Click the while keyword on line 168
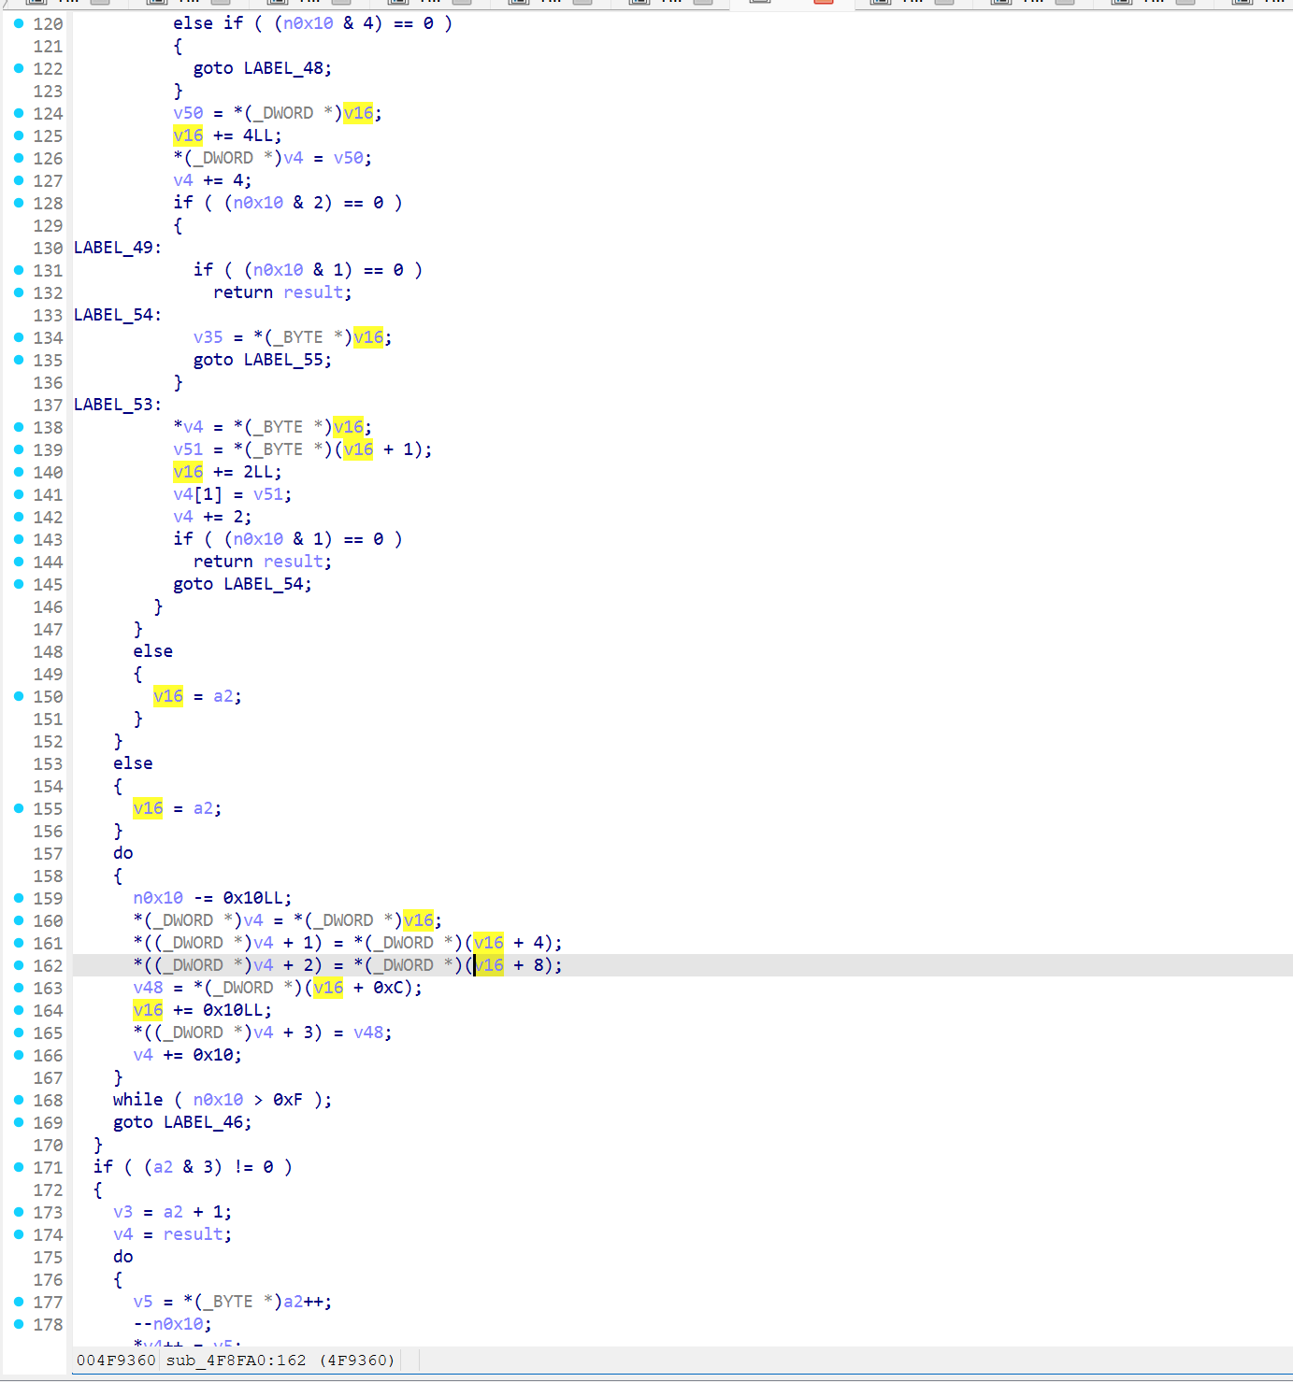The image size is (1293, 1382). point(138,1100)
